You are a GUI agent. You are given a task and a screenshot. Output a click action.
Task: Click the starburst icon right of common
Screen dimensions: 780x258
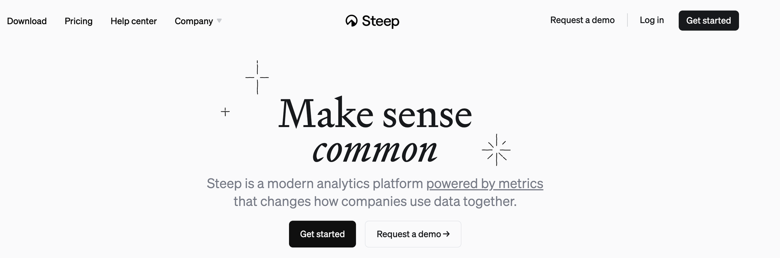pyautogui.click(x=496, y=150)
